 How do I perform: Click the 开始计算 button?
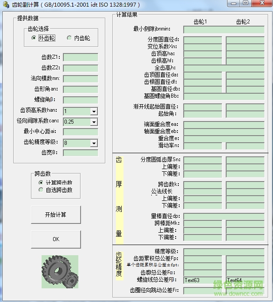pos(56,215)
